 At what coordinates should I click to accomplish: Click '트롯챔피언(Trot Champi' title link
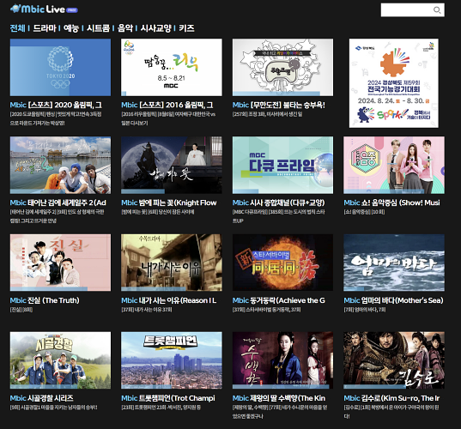168,398
